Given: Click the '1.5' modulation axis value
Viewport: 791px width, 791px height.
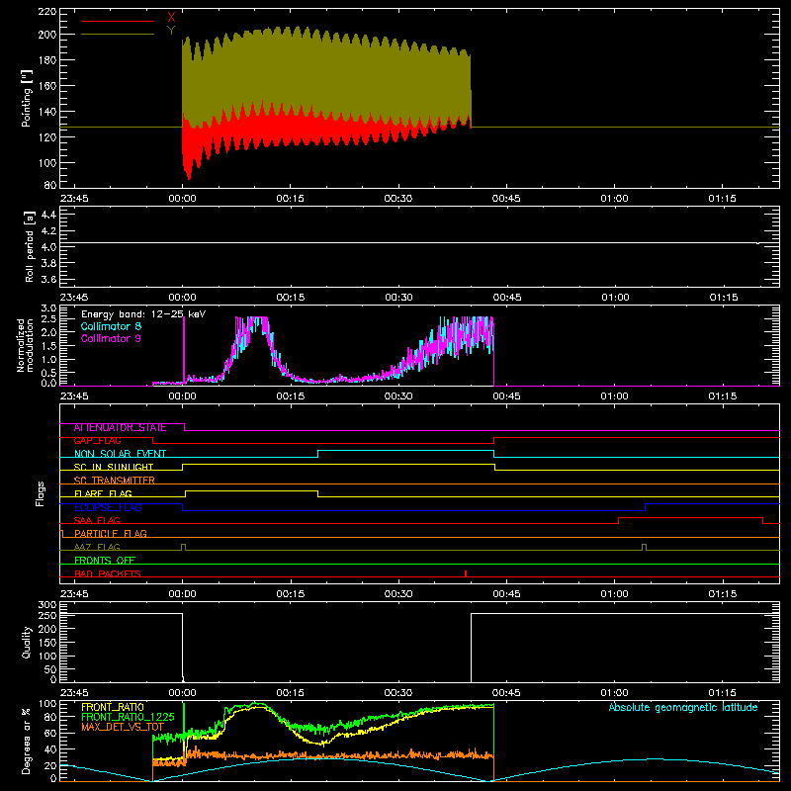Looking at the screenshot, I should [48, 346].
